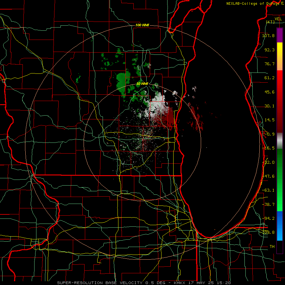
Task: Select the -32.0 velocity scale value
Action: coord(268,162)
